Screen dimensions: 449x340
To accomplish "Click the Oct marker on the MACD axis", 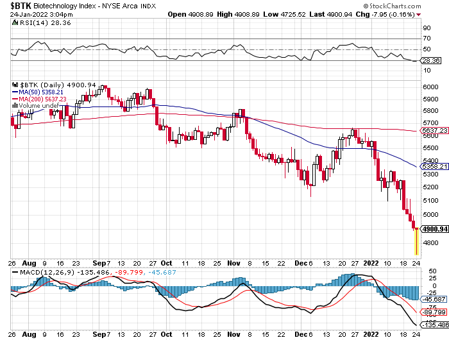I will tap(165, 335).
